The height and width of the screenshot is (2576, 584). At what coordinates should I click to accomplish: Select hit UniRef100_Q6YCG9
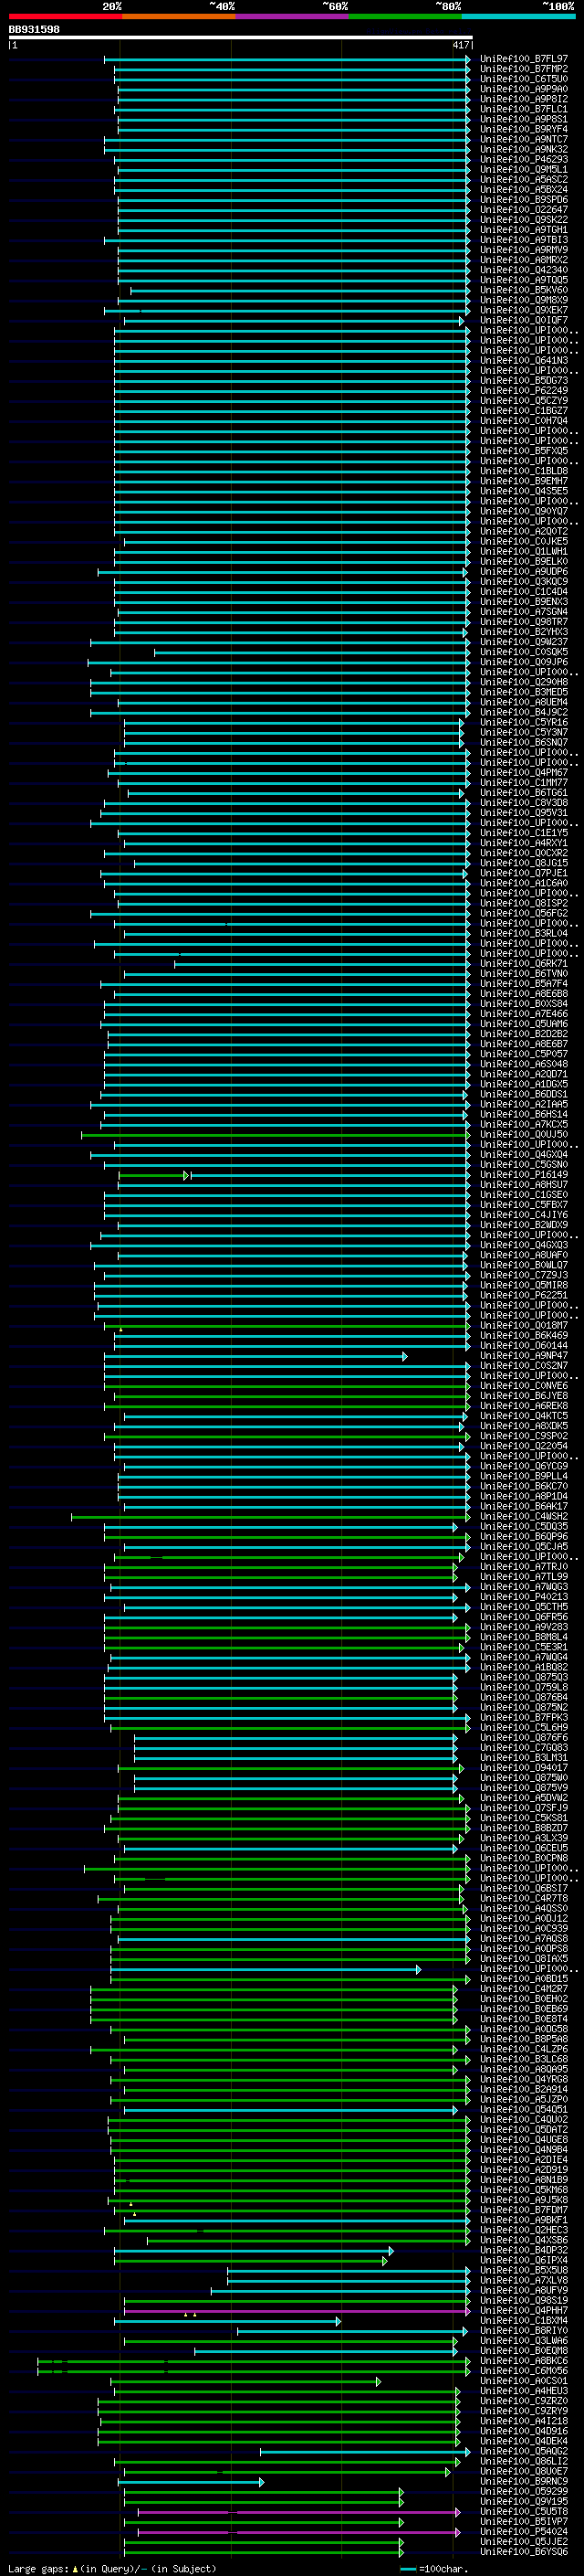pos(523,1466)
